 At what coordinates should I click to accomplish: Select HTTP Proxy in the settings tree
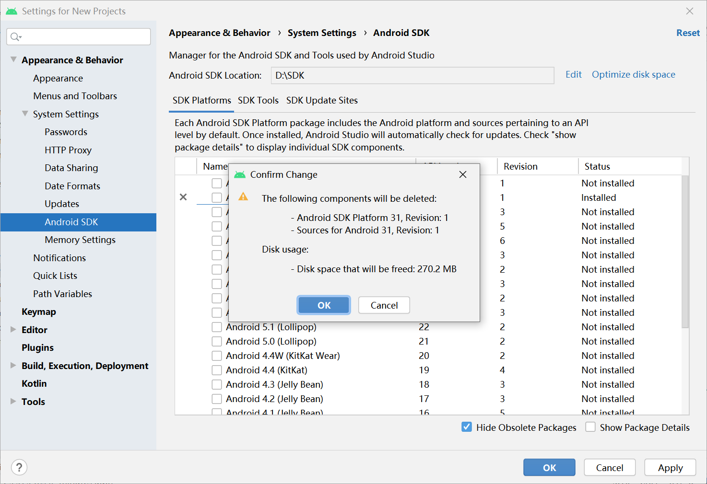68,150
